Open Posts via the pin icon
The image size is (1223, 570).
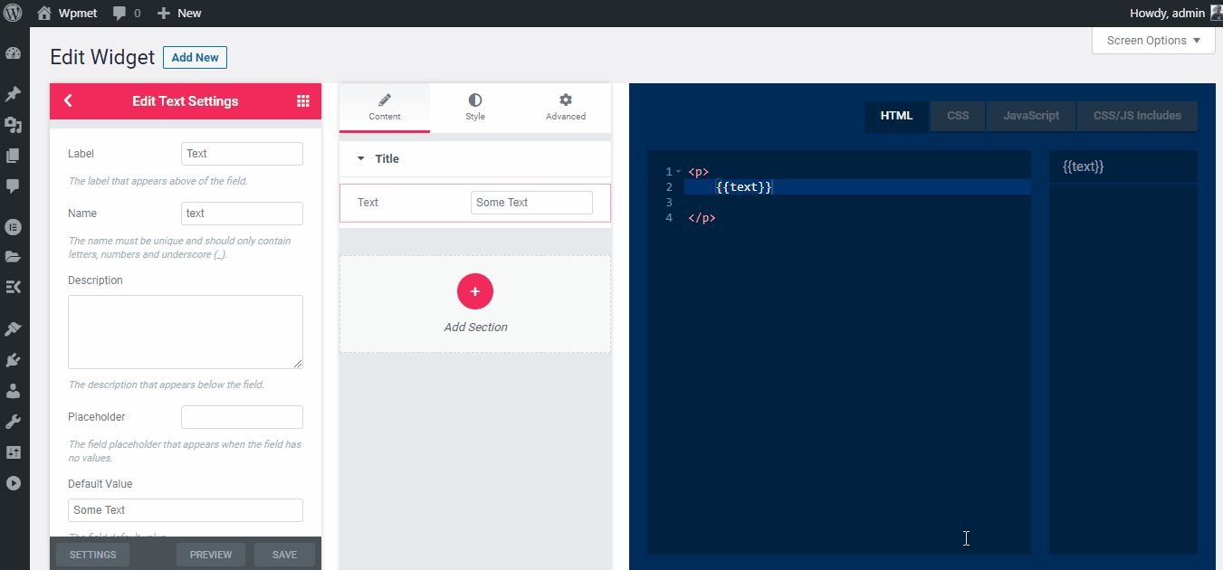[13, 94]
